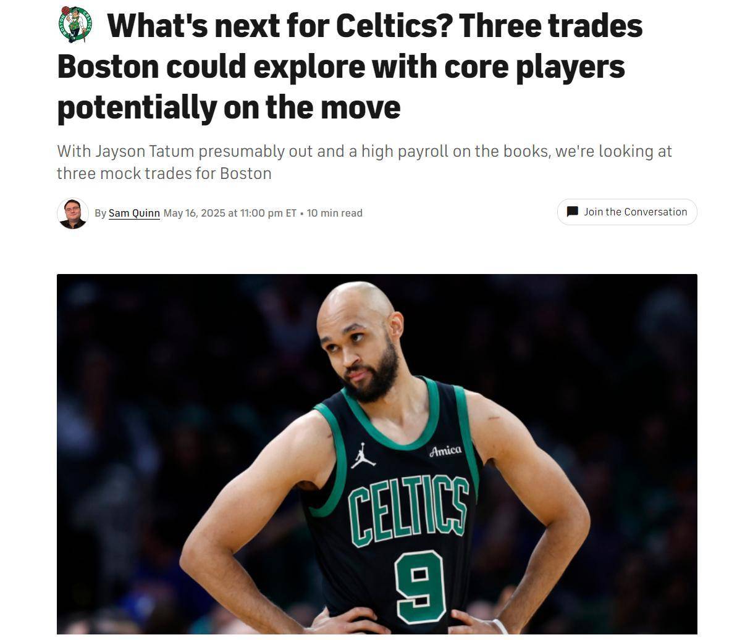Click the headline line "Boston could explore with core players"

click(x=341, y=66)
